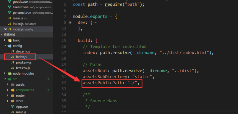Expand the folded dev block on line 8
Screen dimensions: 238x114
(70, 22)
